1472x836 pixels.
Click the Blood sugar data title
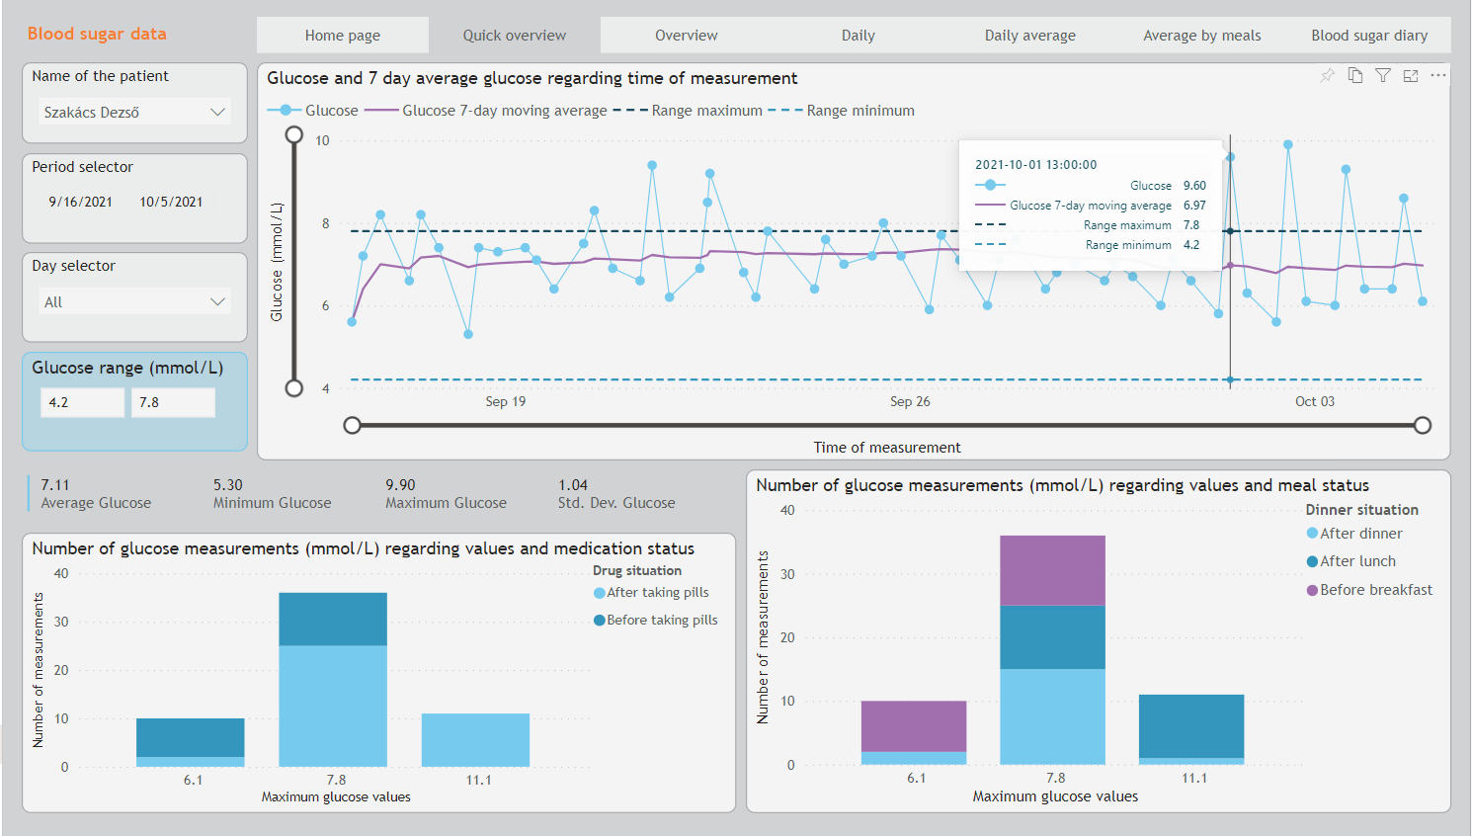(97, 34)
